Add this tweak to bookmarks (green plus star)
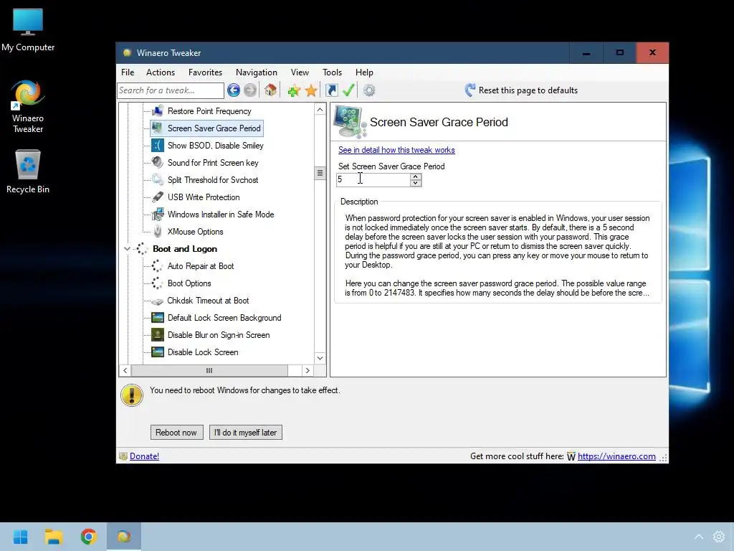 293,90
